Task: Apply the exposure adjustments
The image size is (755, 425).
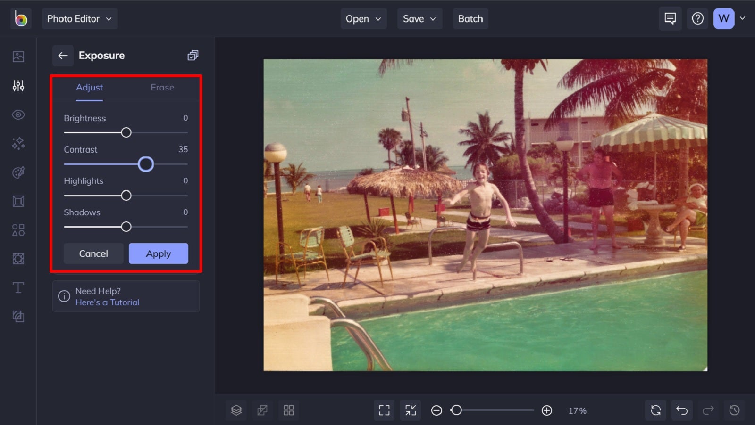Action: pos(158,253)
